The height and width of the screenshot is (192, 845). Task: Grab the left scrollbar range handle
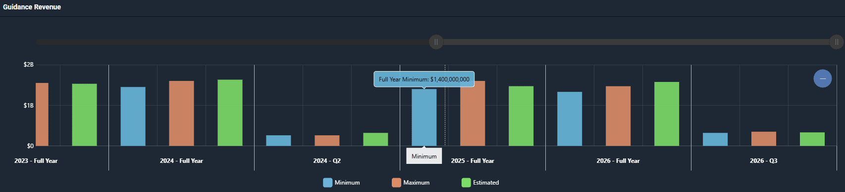pyautogui.click(x=436, y=42)
